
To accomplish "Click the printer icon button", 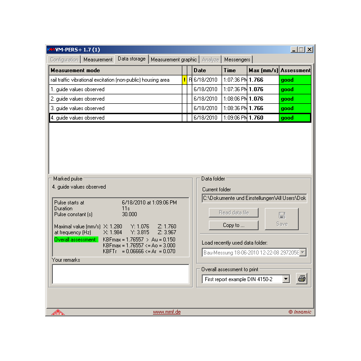I will pyautogui.click(x=301, y=279).
